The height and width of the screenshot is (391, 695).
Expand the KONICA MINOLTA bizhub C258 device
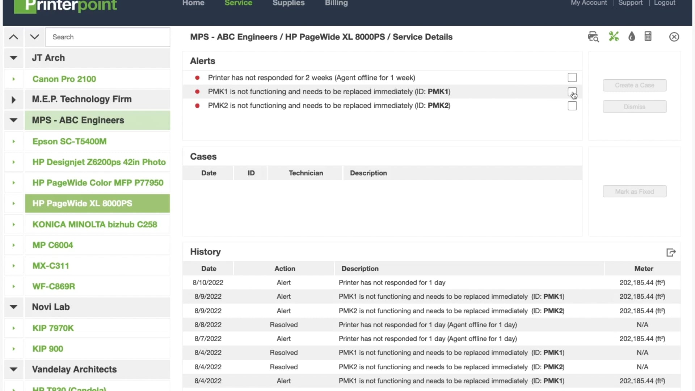pyautogui.click(x=13, y=224)
